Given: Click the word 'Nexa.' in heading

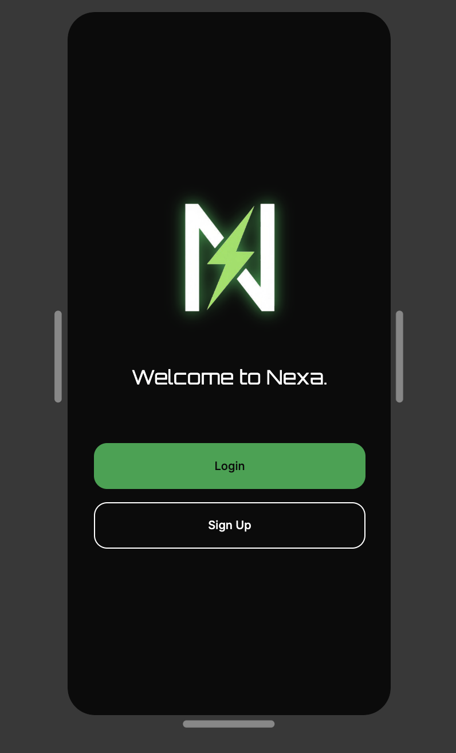Looking at the screenshot, I should 297,377.
